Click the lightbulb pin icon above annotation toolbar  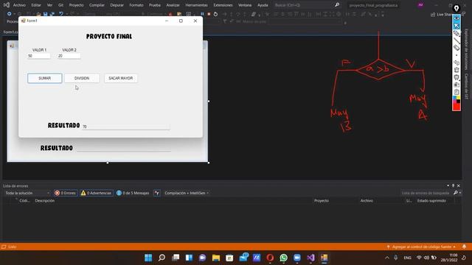tap(457, 8)
